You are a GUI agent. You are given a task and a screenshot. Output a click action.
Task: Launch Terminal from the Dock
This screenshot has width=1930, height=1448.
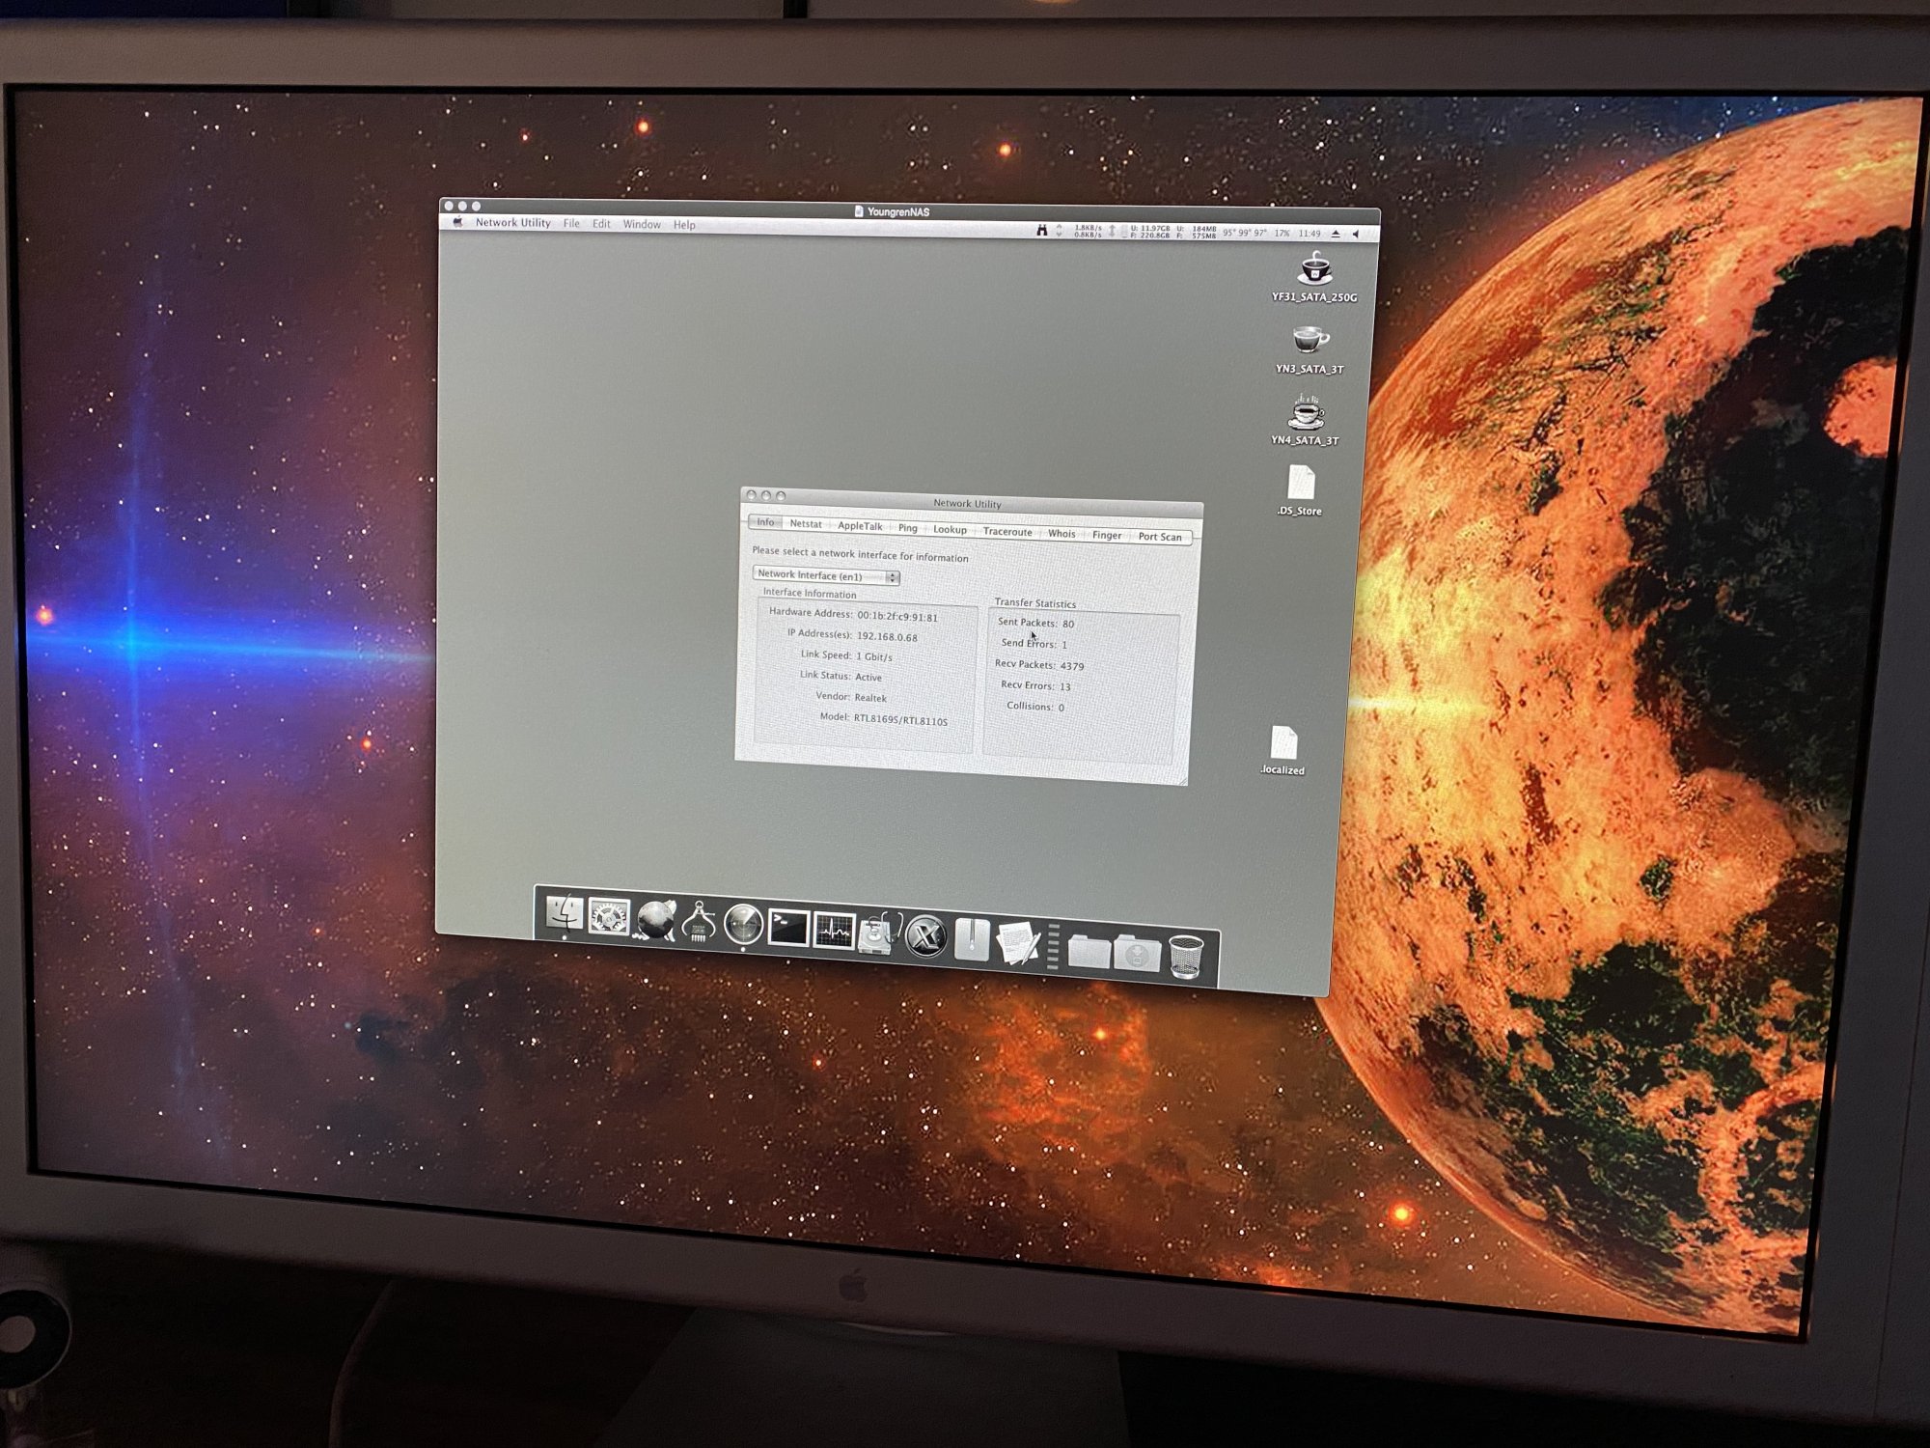click(x=788, y=929)
